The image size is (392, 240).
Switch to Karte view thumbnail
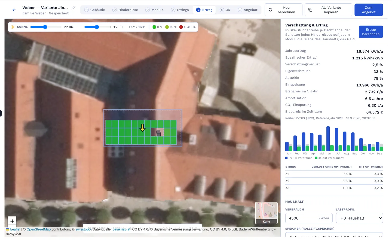coord(266,213)
